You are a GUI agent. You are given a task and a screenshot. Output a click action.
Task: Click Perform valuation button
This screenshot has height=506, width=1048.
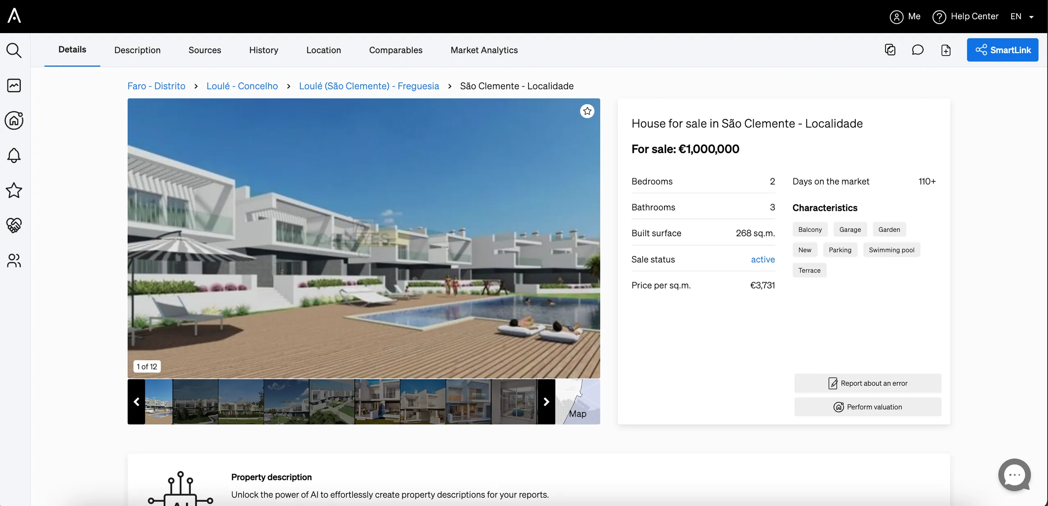pyautogui.click(x=868, y=407)
